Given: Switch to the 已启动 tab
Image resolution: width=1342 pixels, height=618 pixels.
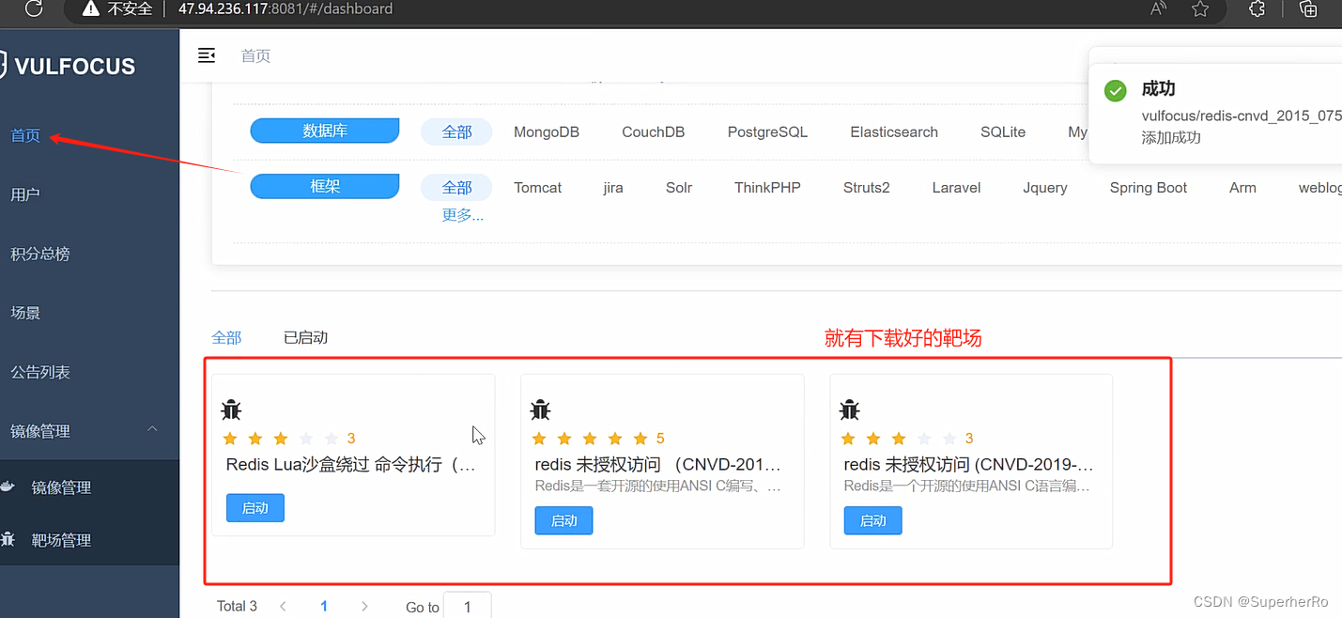Looking at the screenshot, I should tap(305, 336).
